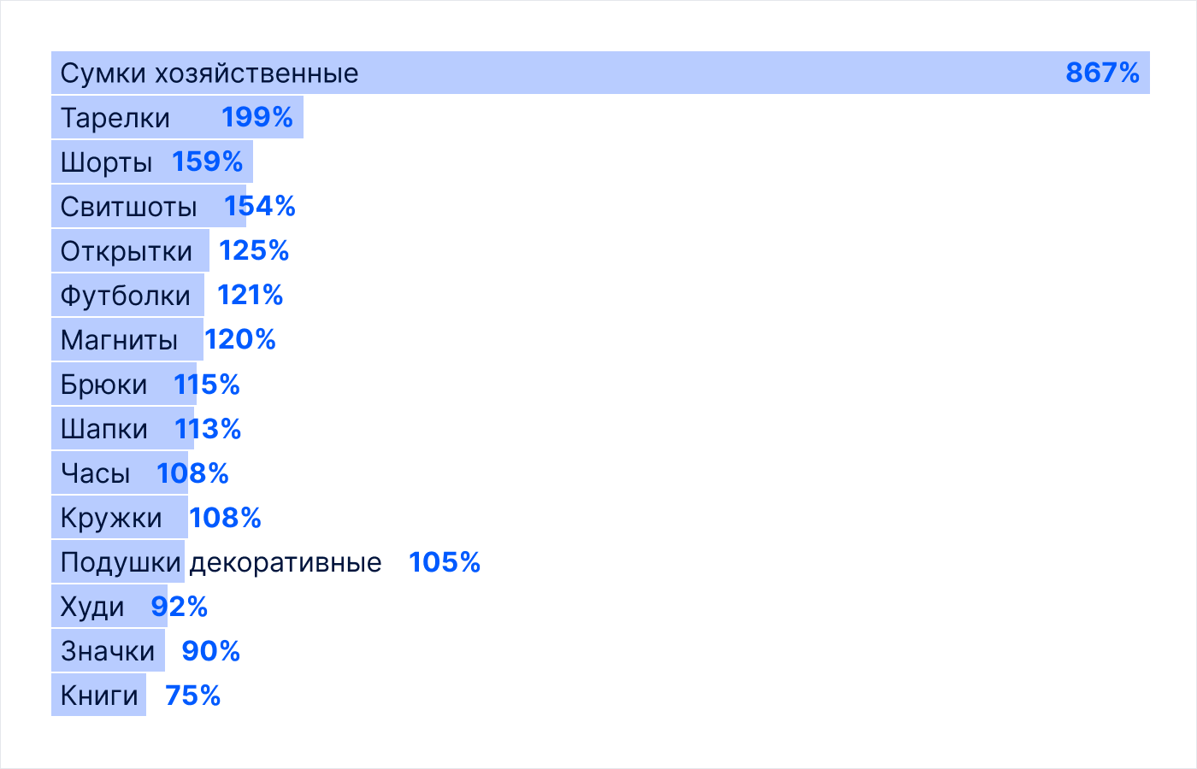Click the 154% value

coord(260,207)
